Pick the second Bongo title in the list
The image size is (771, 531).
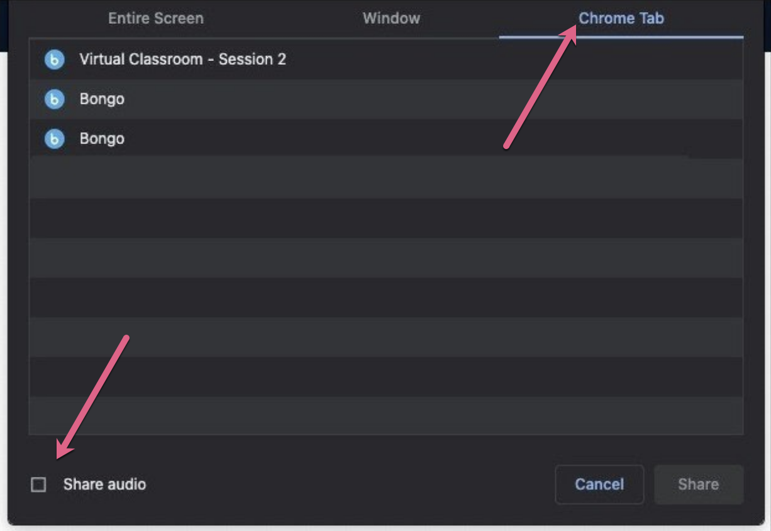(x=102, y=139)
